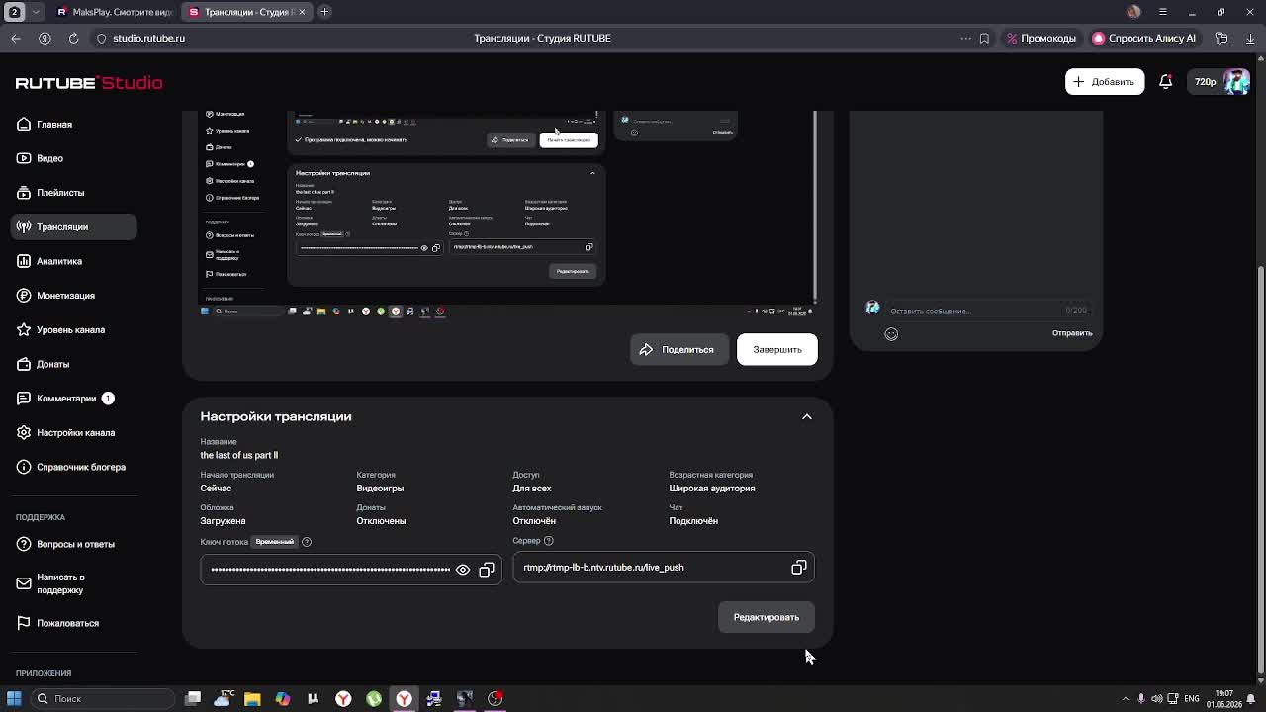Screen dimensions: 1266x712
Task: Open the channel avatar menu
Action: [1236, 82]
